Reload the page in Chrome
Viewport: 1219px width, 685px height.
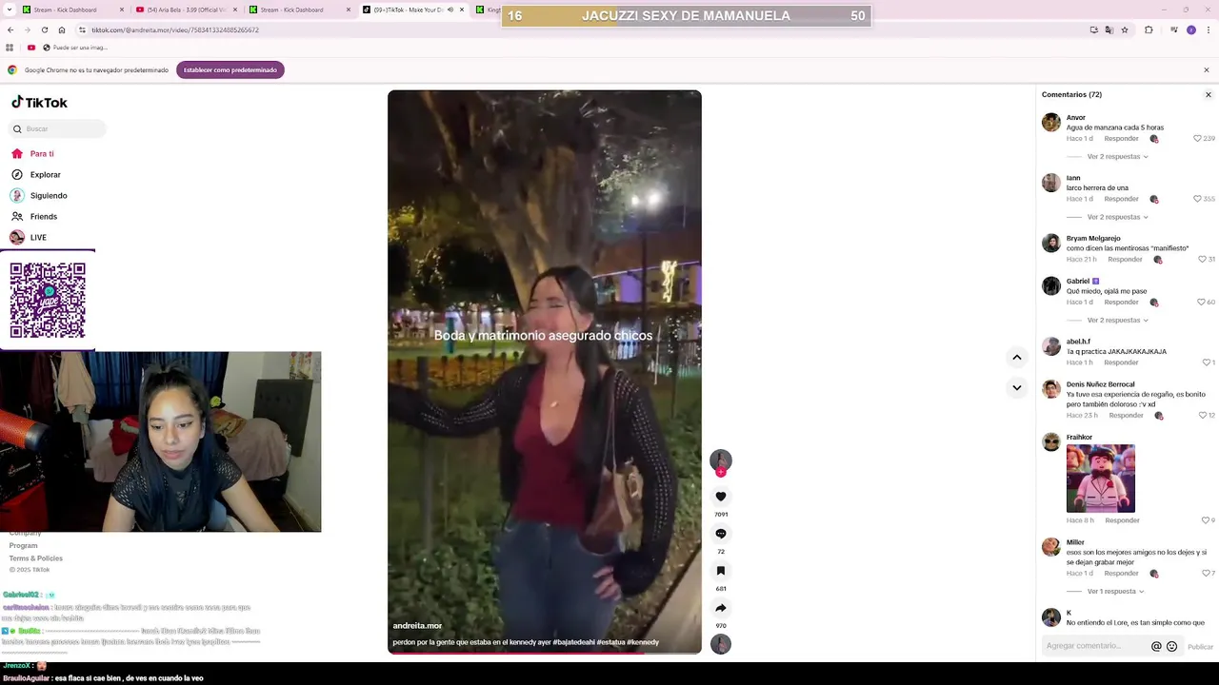point(44,29)
